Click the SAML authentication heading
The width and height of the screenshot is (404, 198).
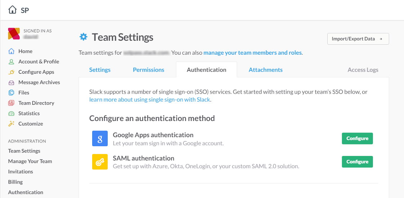(144, 158)
